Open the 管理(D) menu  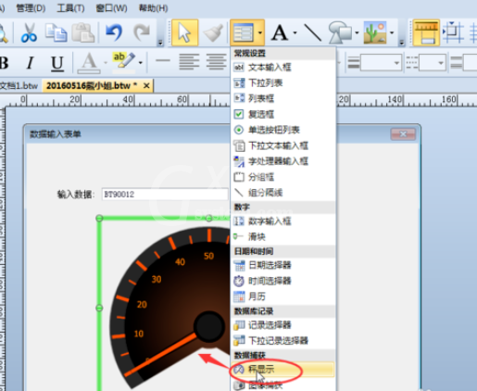pyautogui.click(x=31, y=8)
